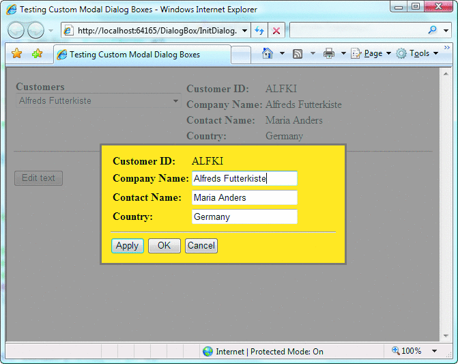Click the scrollbar up arrow
458x364 pixels.
coord(446,74)
